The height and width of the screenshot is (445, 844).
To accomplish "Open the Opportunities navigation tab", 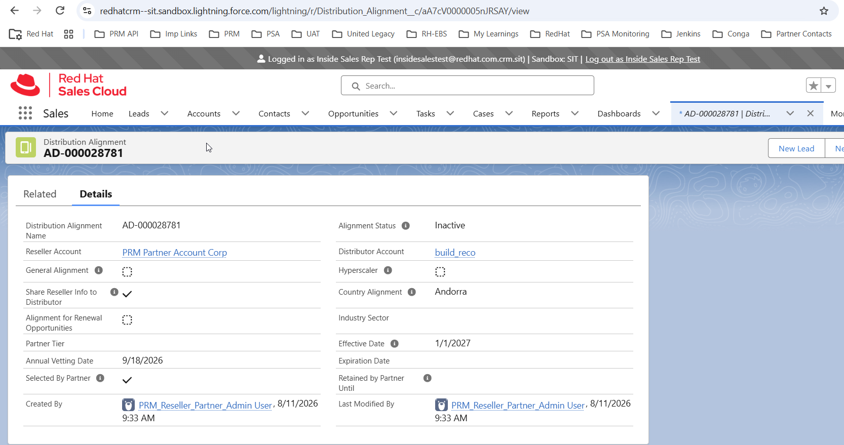I will pyautogui.click(x=353, y=114).
